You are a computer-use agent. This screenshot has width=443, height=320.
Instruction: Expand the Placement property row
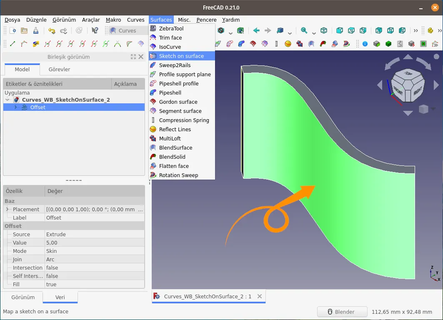pyautogui.click(x=8, y=209)
